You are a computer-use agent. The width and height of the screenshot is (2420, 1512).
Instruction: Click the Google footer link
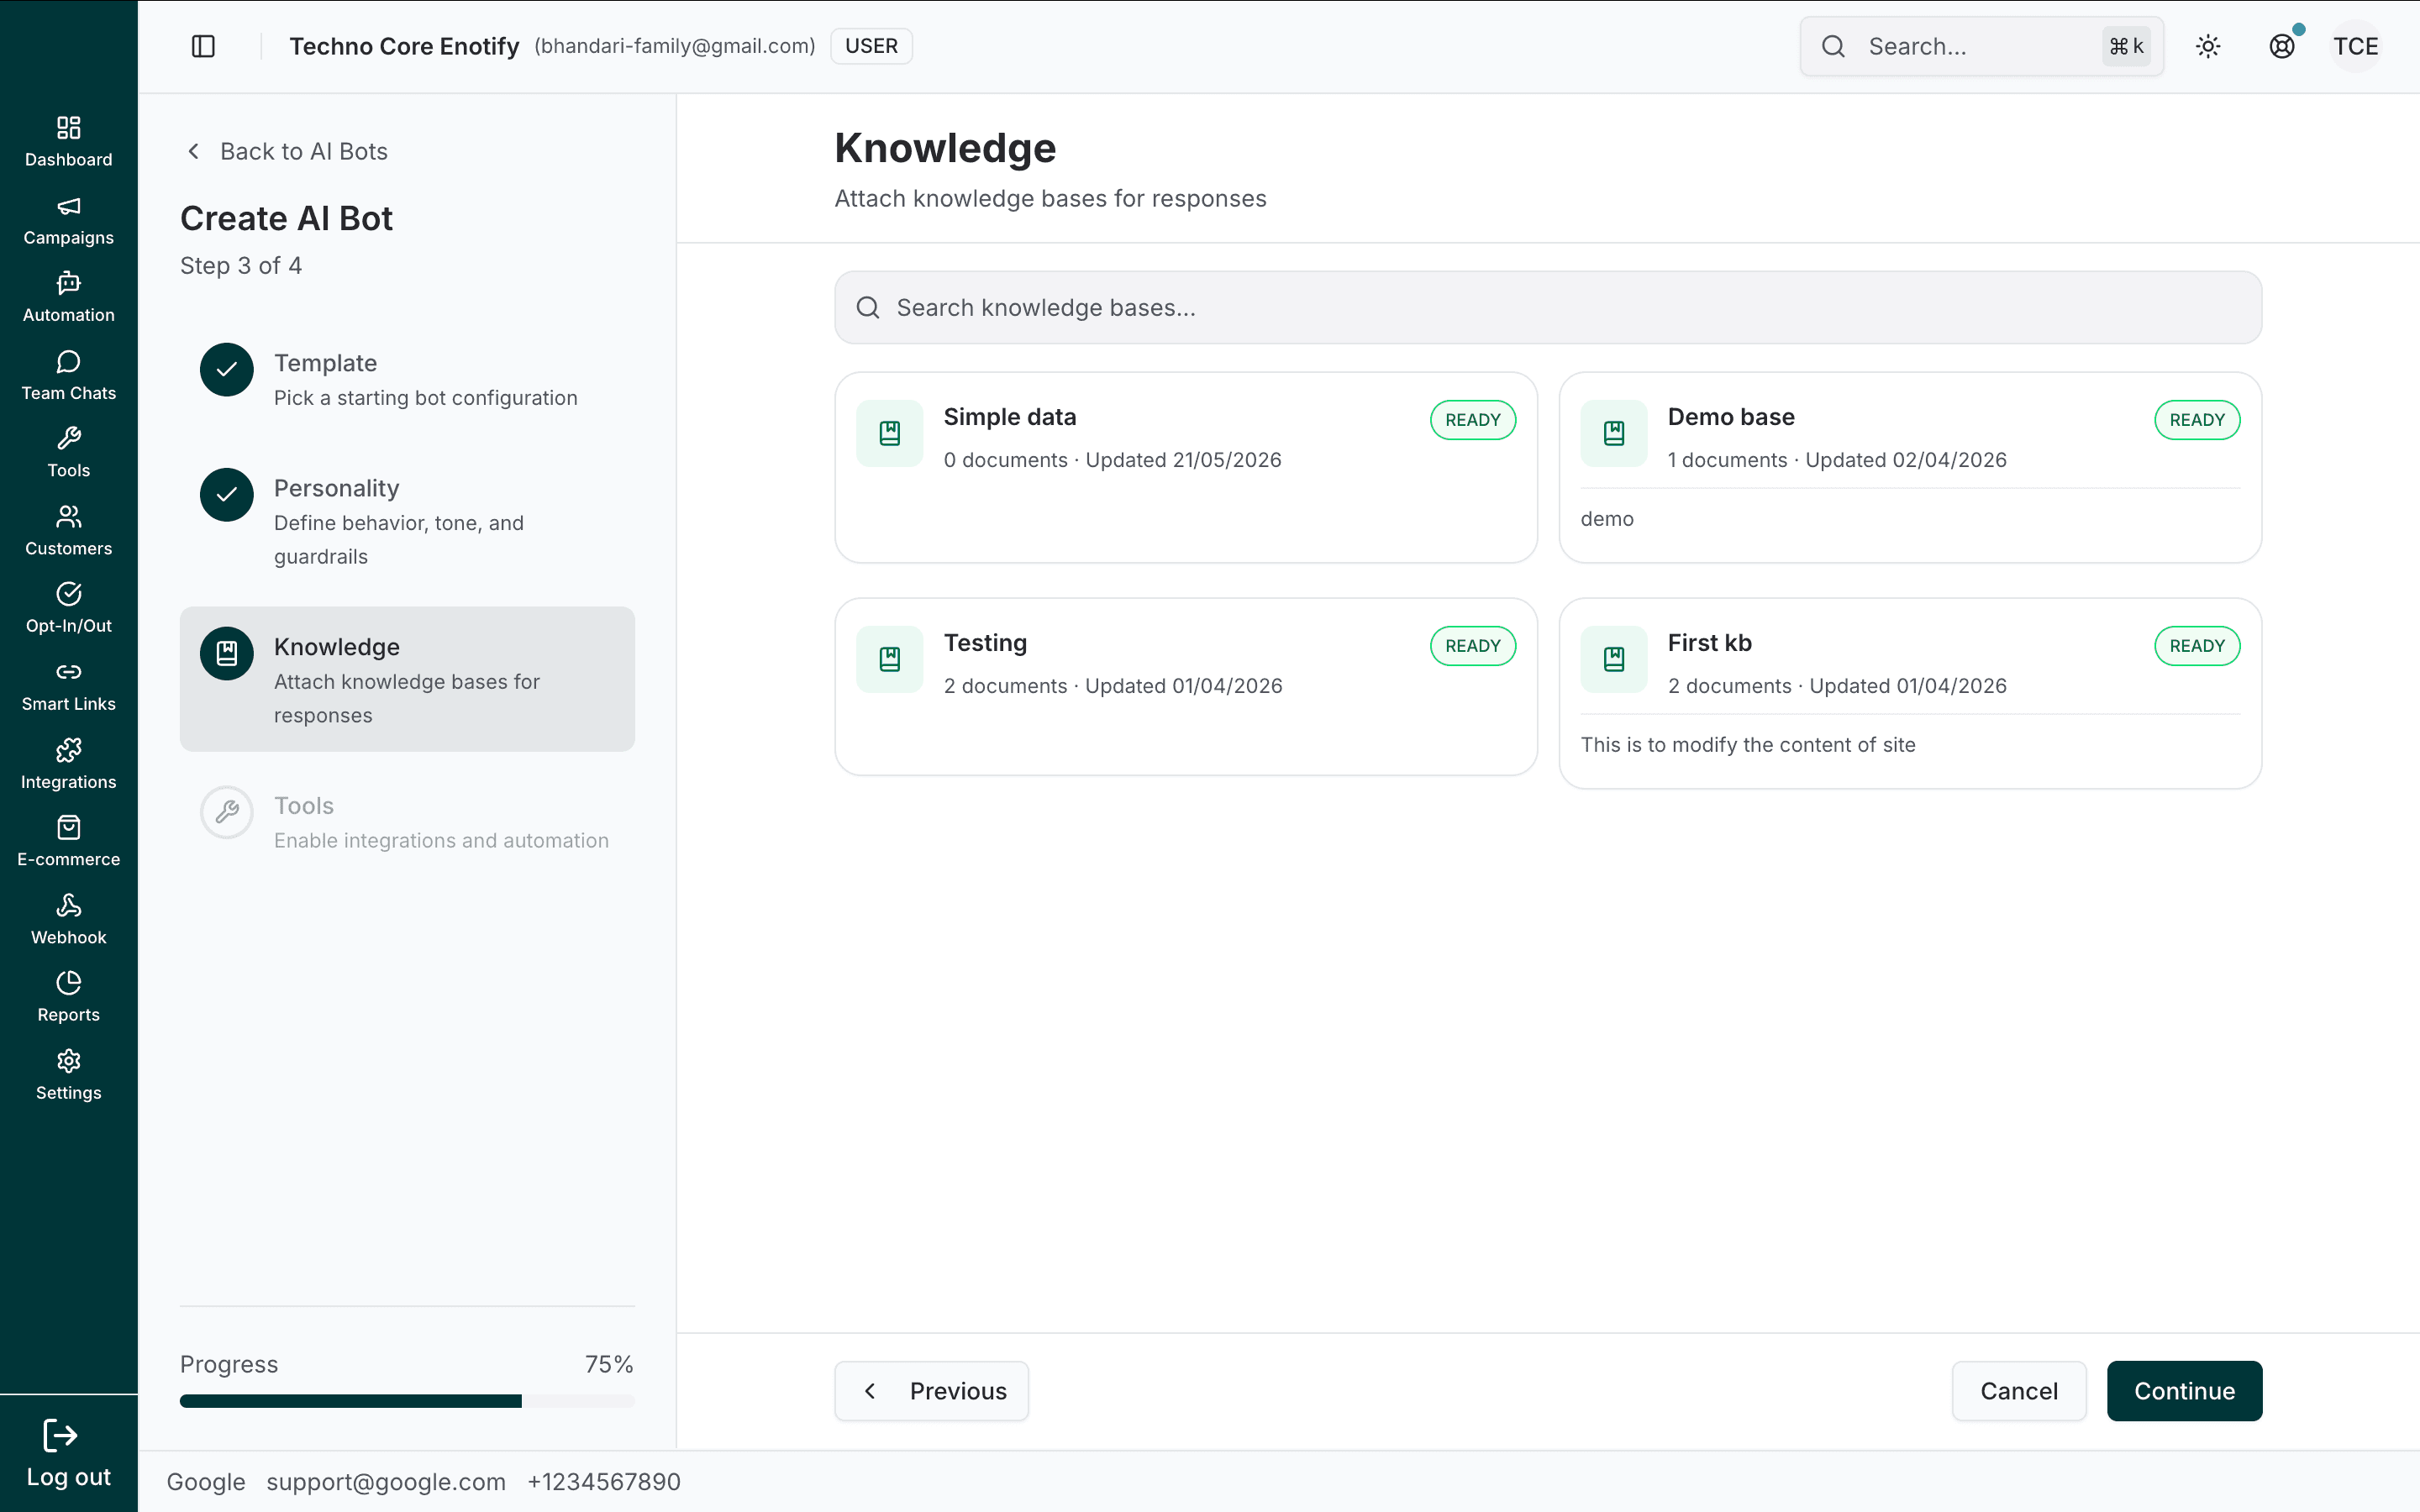coord(206,1482)
